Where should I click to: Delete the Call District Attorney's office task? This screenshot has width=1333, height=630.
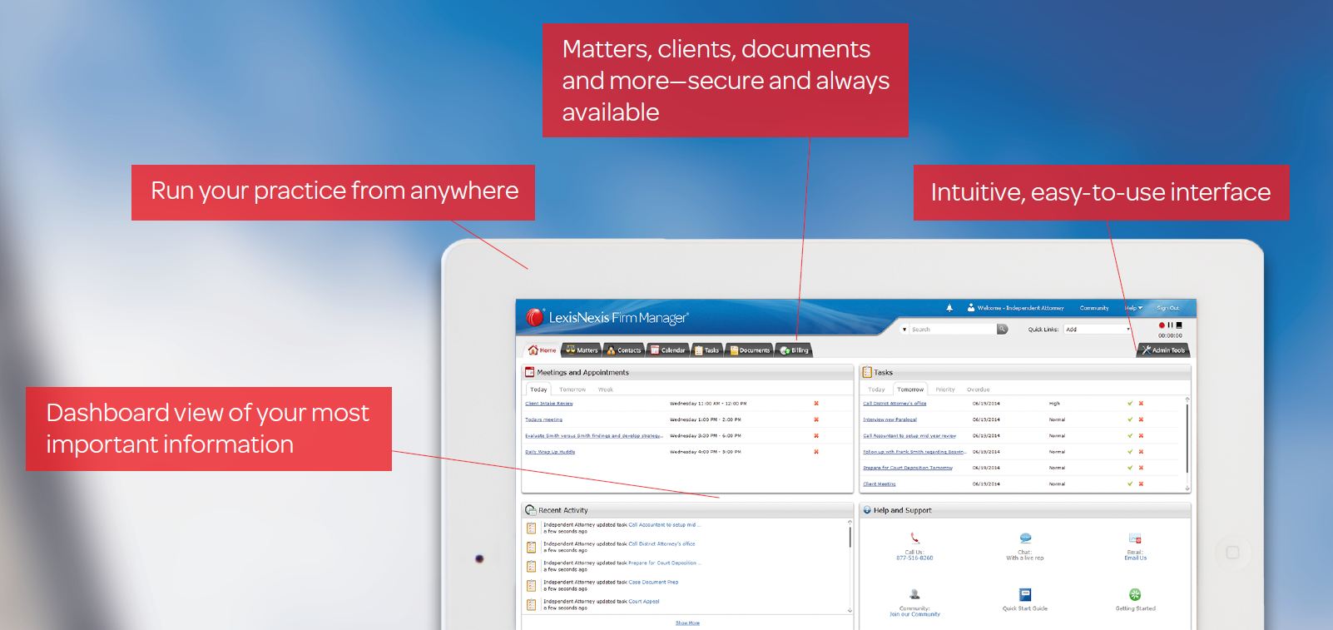coord(1141,404)
